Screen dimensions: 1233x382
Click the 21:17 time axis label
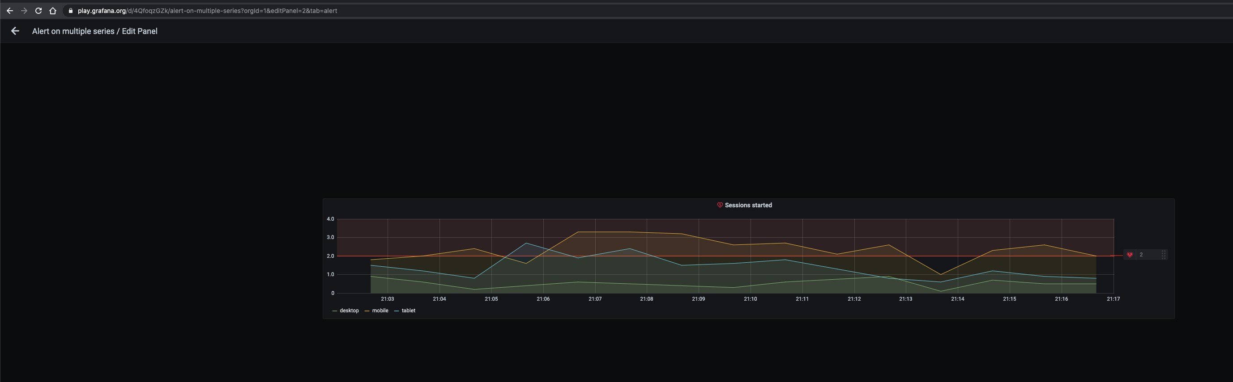pyautogui.click(x=1114, y=299)
